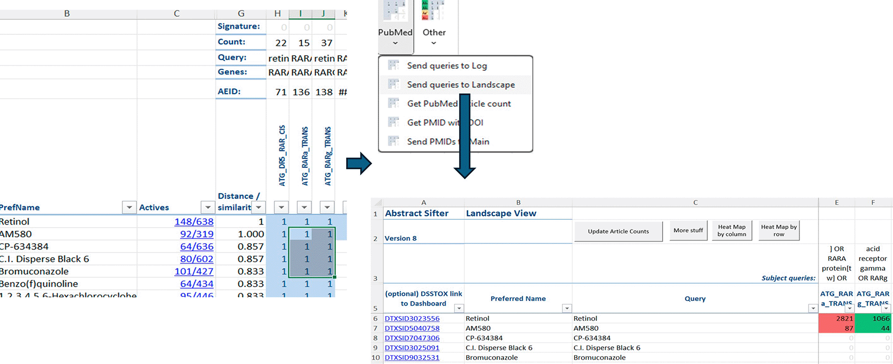Open Preferred Name filter dropdown
This screenshot has height=364, width=893.
pos(567,308)
